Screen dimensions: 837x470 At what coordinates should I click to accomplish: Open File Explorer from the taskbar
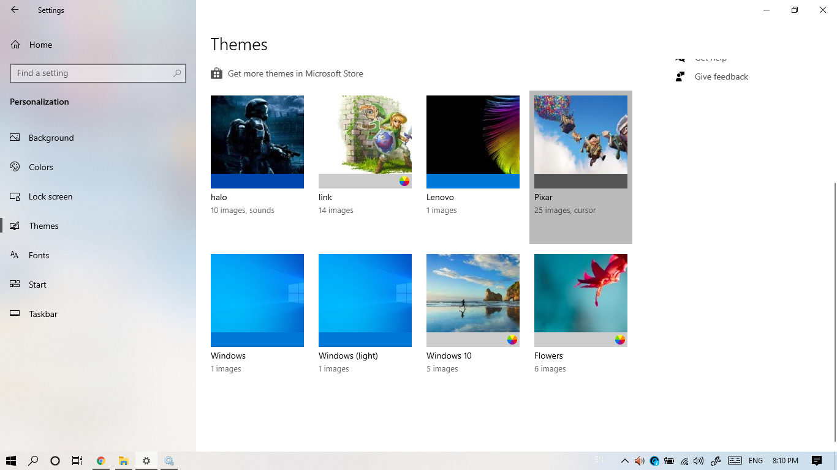pos(124,461)
